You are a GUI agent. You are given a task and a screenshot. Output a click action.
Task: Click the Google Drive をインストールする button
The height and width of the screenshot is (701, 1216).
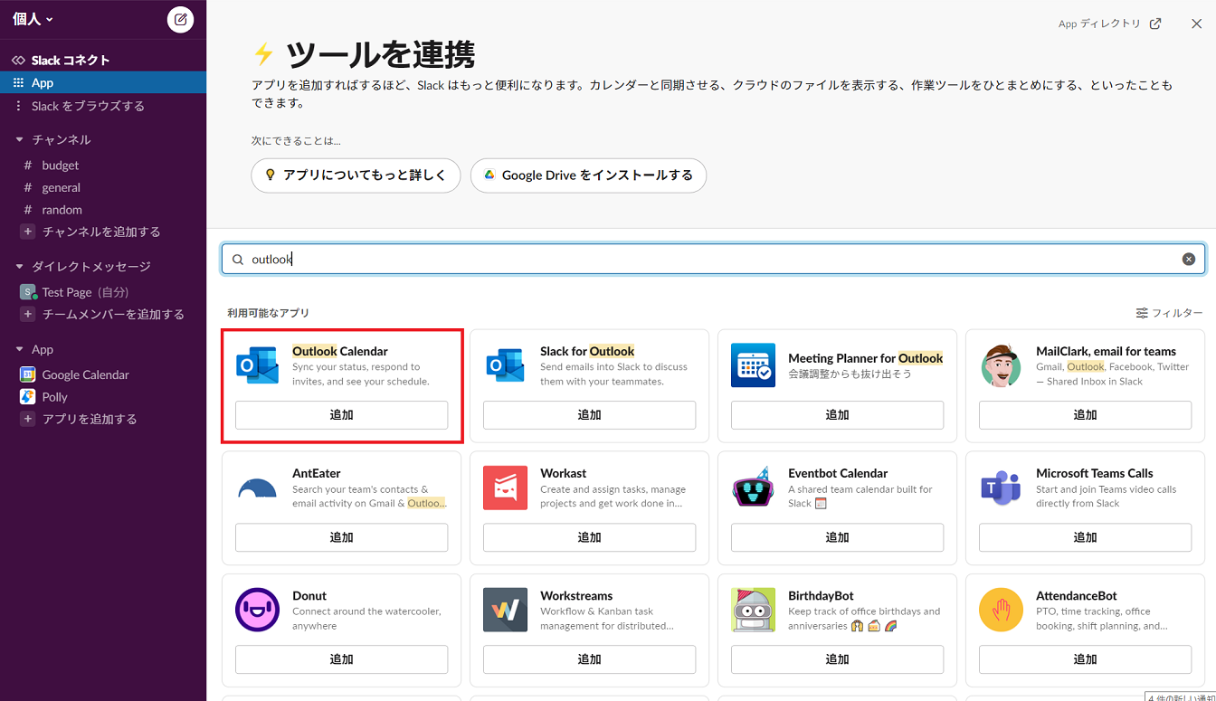pyautogui.click(x=588, y=175)
